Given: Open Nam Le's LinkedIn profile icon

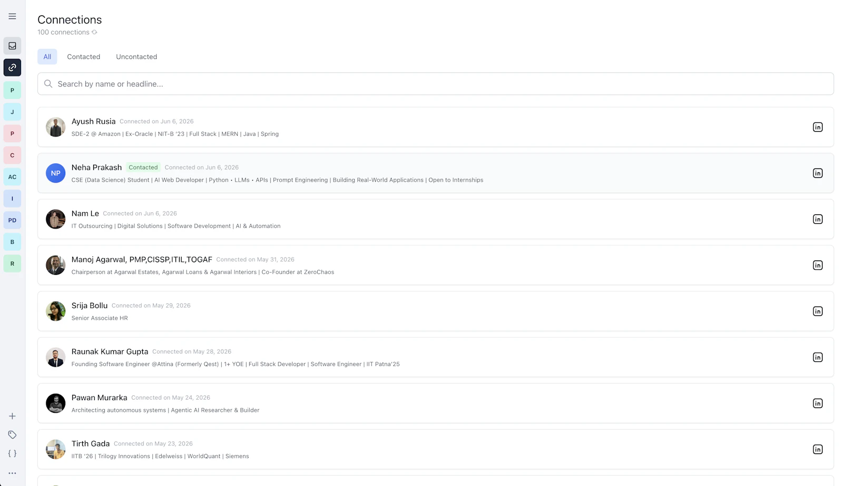Looking at the screenshot, I should point(817,219).
